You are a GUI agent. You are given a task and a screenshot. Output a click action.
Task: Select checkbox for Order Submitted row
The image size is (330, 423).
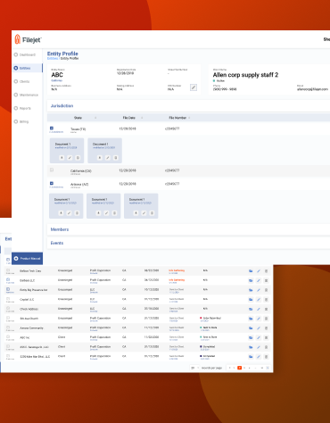coord(8,318)
